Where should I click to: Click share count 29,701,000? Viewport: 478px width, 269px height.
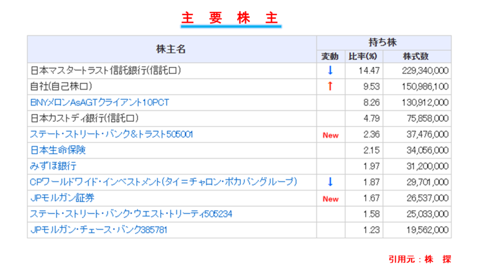pyautogui.click(x=428, y=182)
